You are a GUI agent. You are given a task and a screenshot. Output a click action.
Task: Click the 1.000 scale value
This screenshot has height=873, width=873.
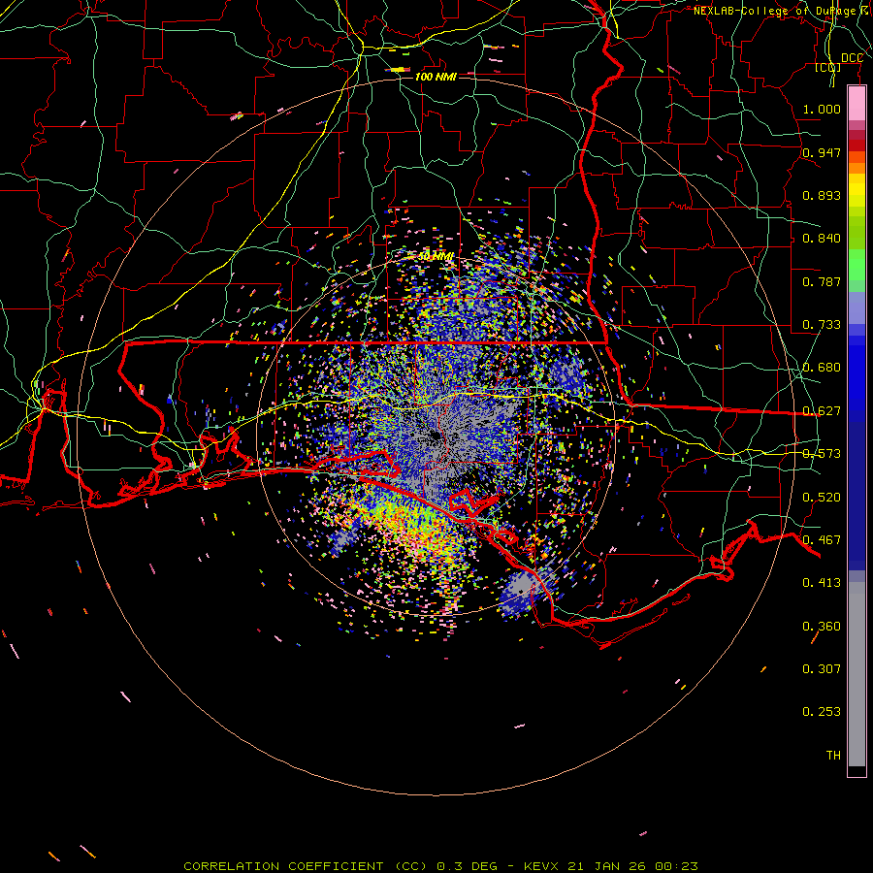pos(822,109)
